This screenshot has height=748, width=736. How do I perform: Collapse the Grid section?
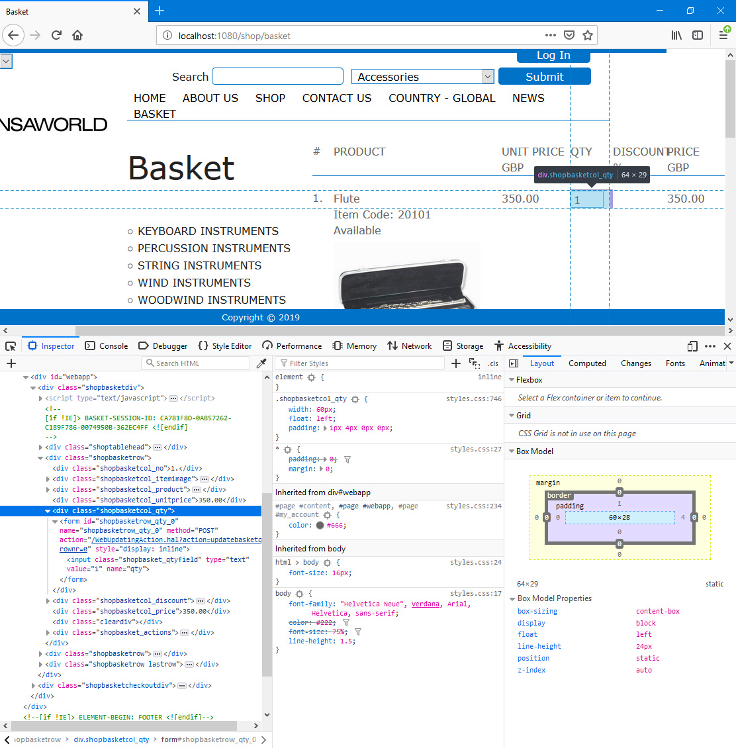click(x=512, y=416)
